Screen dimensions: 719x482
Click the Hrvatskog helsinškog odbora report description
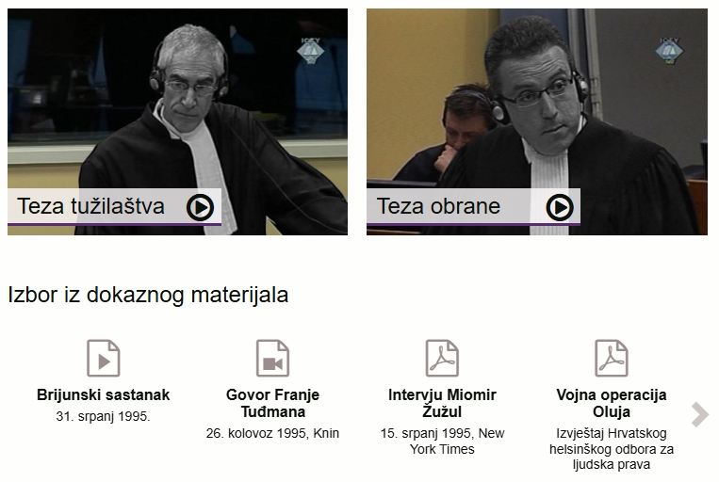point(612,449)
